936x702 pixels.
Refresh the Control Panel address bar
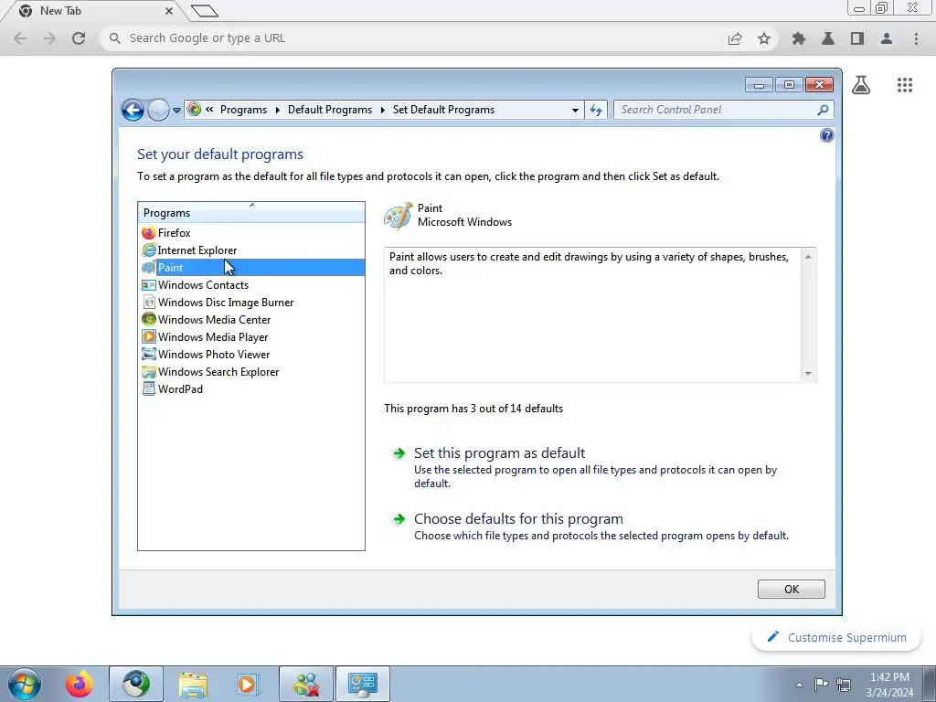[596, 110]
